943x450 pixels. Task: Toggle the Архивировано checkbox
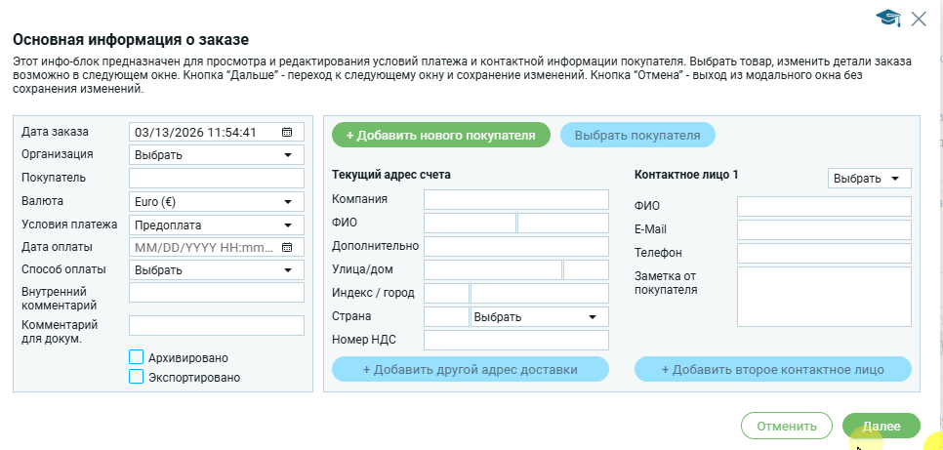pyautogui.click(x=137, y=357)
